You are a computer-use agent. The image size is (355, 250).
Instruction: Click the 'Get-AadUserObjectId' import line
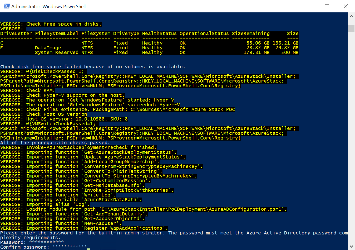(x=73, y=219)
